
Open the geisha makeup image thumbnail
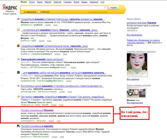[x=137, y=65]
